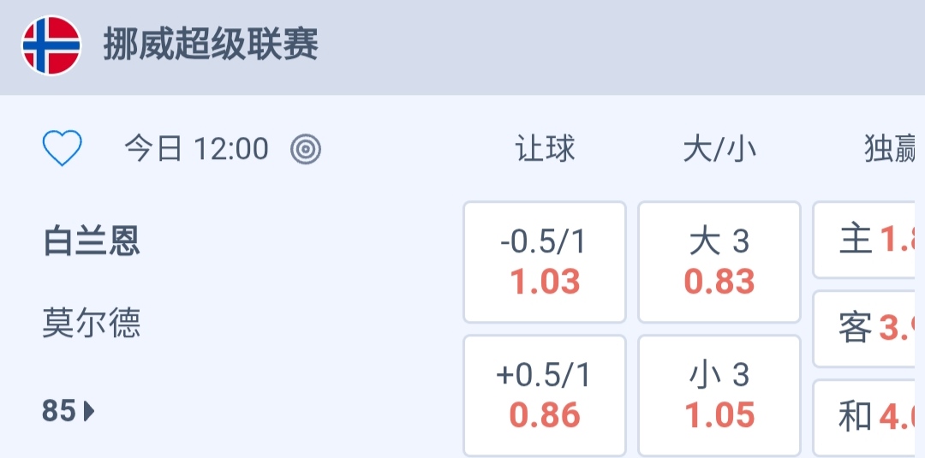Pick the -0.5/1 handicap odds 1.03
The width and height of the screenshot is (925, 458).
click(545, 262)
